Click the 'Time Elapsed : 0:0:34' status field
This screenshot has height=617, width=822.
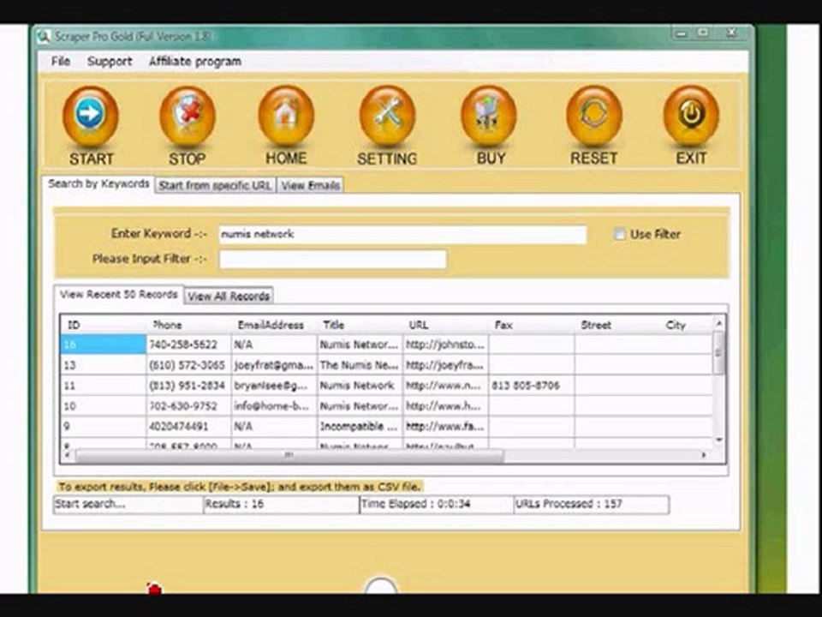437,504
